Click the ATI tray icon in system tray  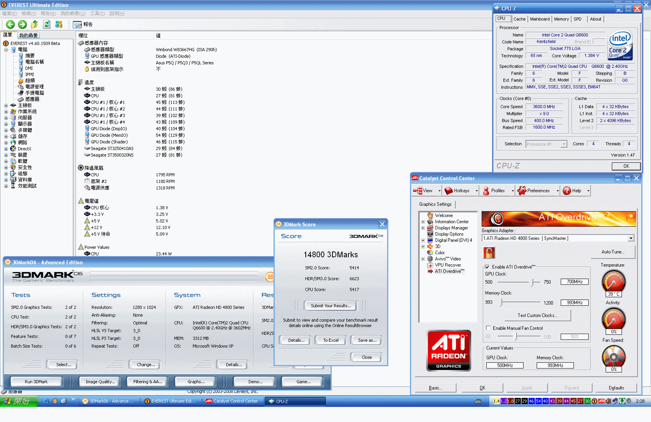tap(601, 401)
